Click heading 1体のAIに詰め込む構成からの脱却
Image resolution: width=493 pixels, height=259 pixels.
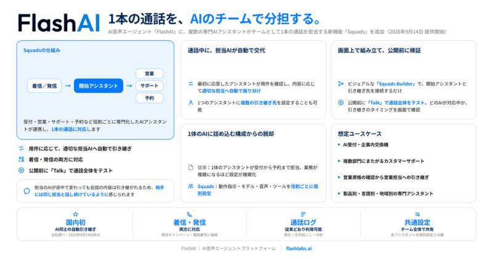coord(230,134)
